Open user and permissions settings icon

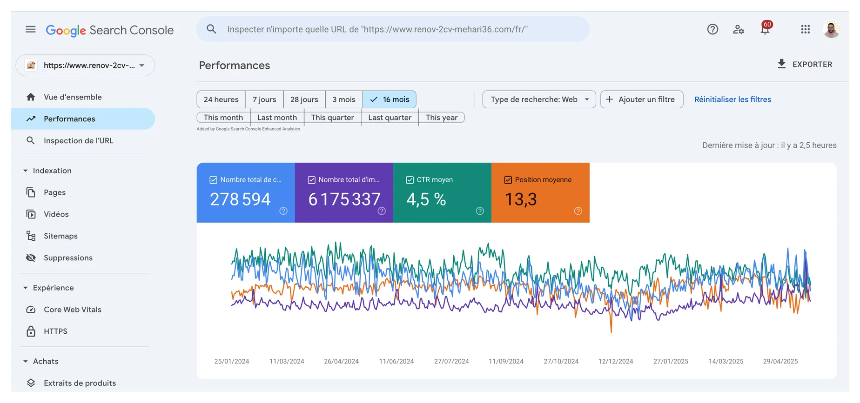click(739, 29)
